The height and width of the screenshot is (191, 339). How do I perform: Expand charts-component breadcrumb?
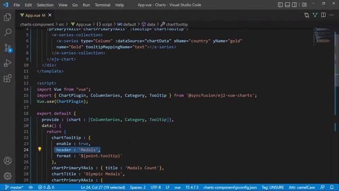[37, 24]
